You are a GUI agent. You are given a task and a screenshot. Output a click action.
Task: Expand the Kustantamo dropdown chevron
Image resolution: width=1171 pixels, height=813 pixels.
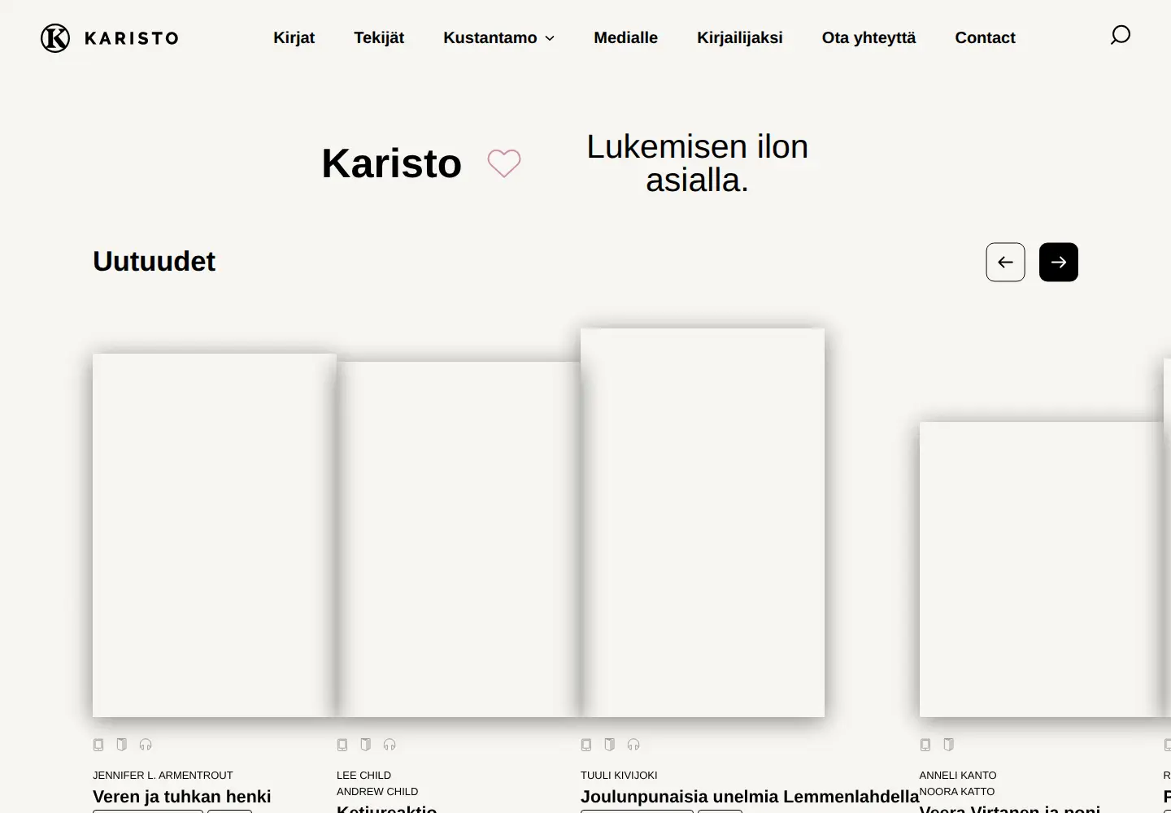tap(550, 38)
